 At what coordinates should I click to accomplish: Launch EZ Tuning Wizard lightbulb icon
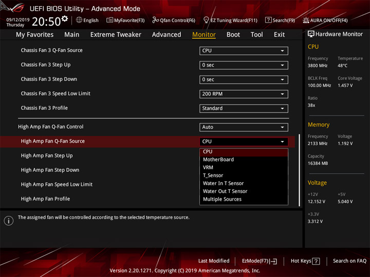(206, 20)
